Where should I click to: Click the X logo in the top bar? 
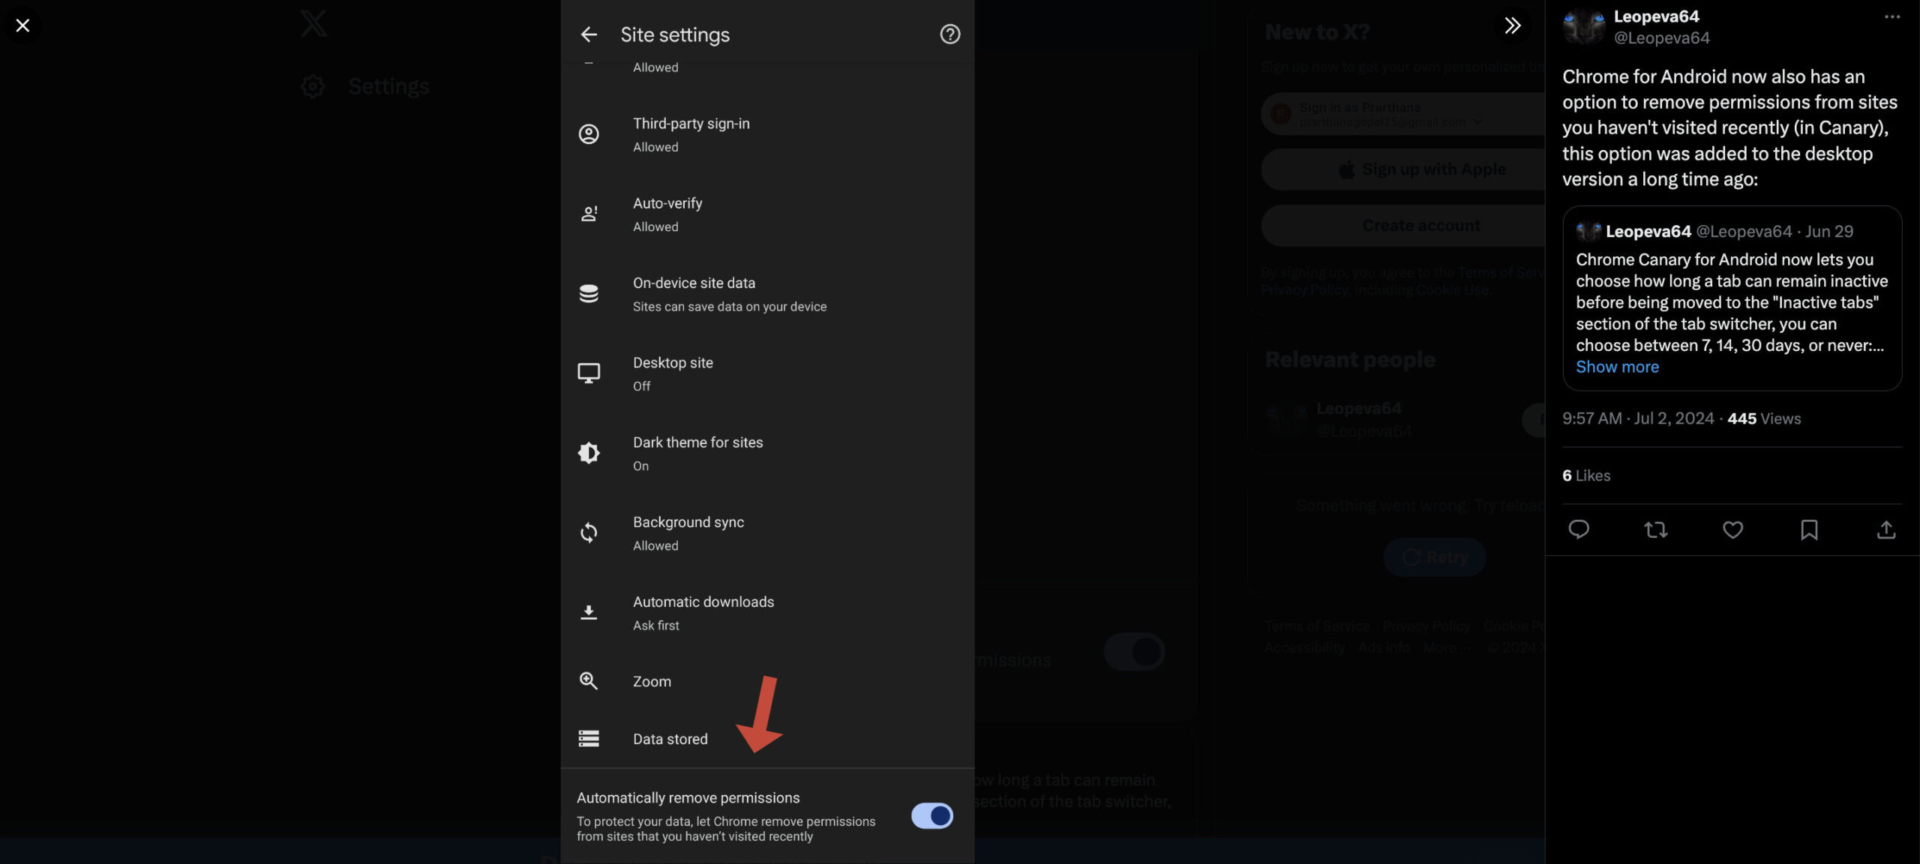pyautogui.click(x=312, y=23)
